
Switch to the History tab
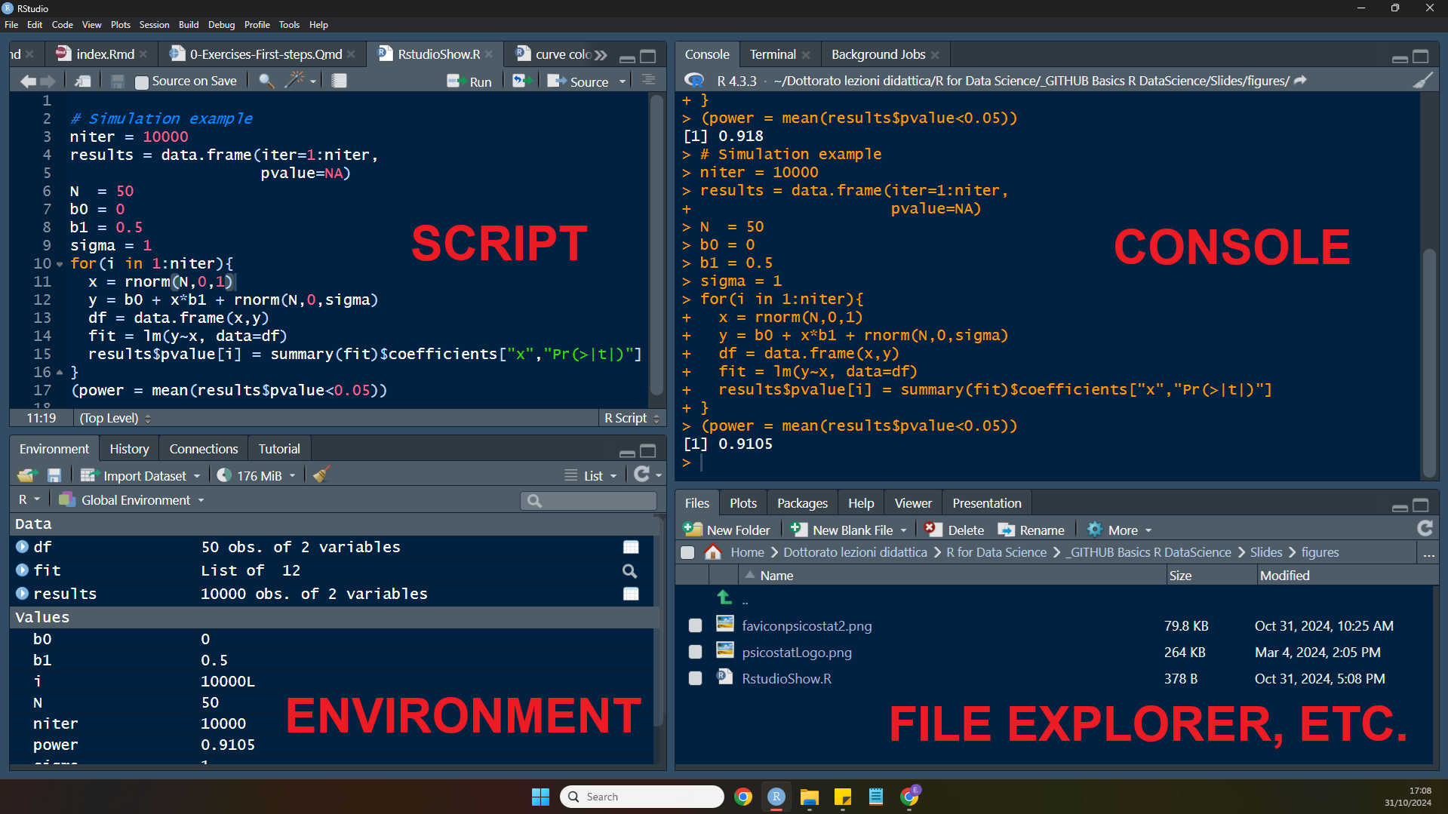click(129, 449)
